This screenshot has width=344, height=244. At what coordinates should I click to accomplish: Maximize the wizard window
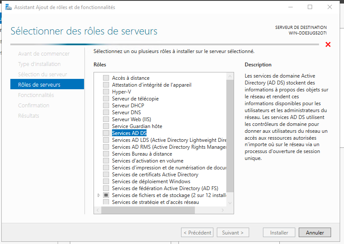[x=310, y=7]
